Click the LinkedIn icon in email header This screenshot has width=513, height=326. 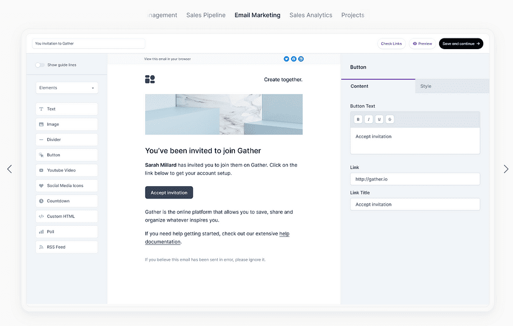(301, 59)
